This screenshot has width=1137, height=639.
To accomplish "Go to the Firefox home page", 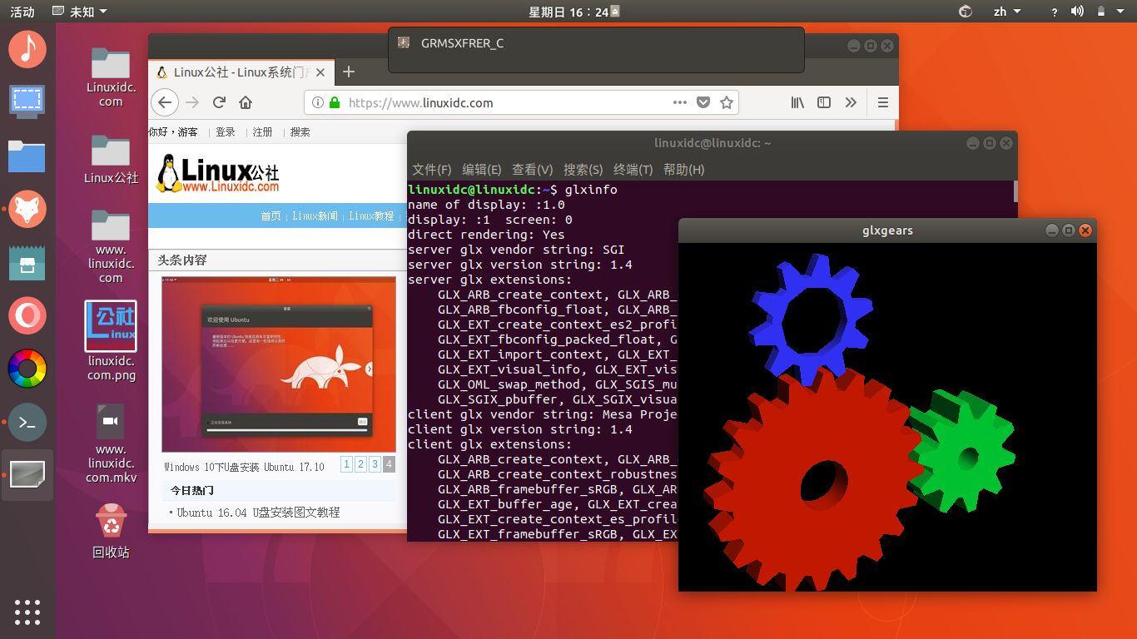I will pos(246,102).
